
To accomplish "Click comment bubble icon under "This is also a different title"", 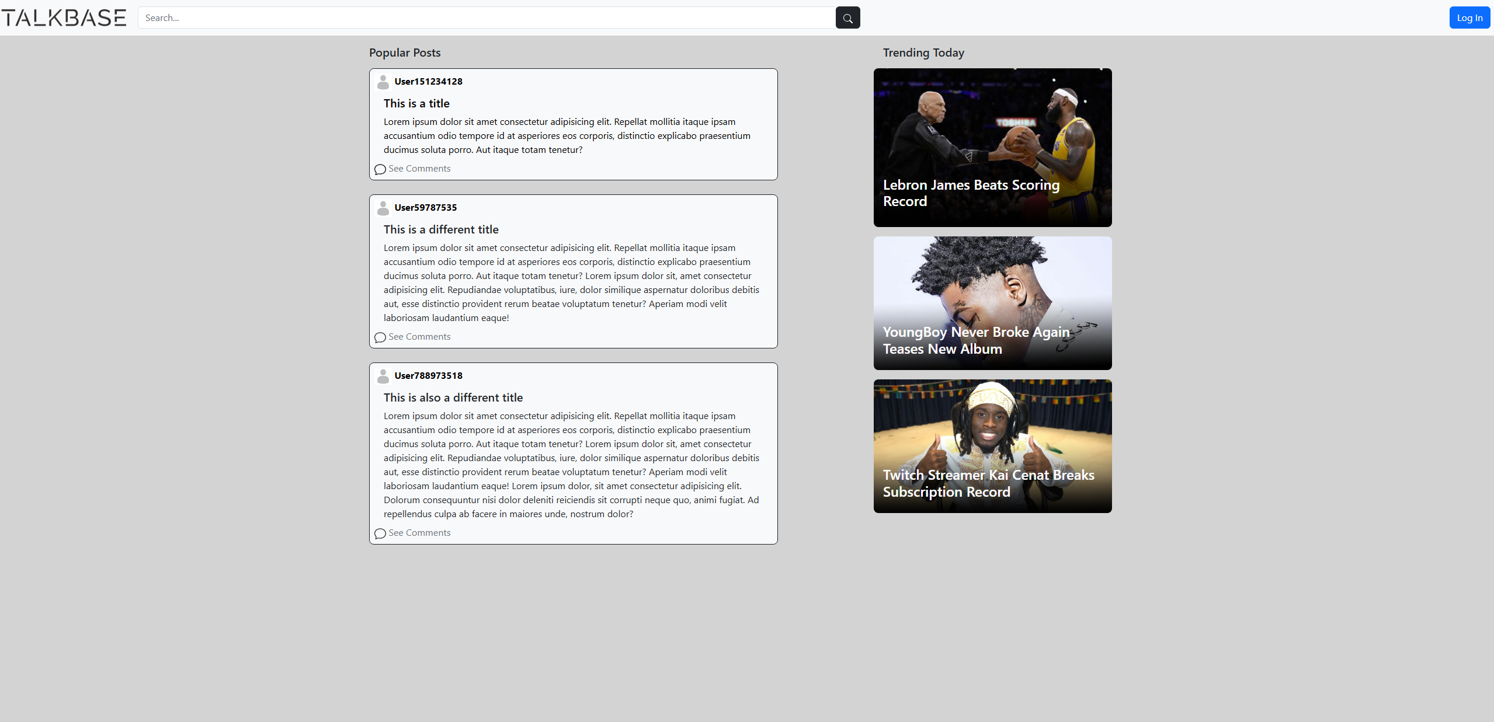I will coord(380,533).
